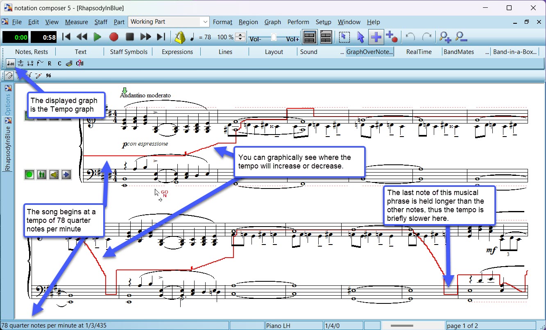Start playback with the green play button
This screenshot has height=330, width=546.
pyautogui.click(x=97, y=37)
